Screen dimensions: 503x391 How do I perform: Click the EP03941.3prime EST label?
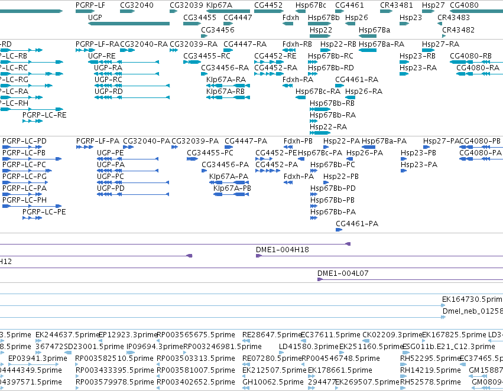pos(38,359)
